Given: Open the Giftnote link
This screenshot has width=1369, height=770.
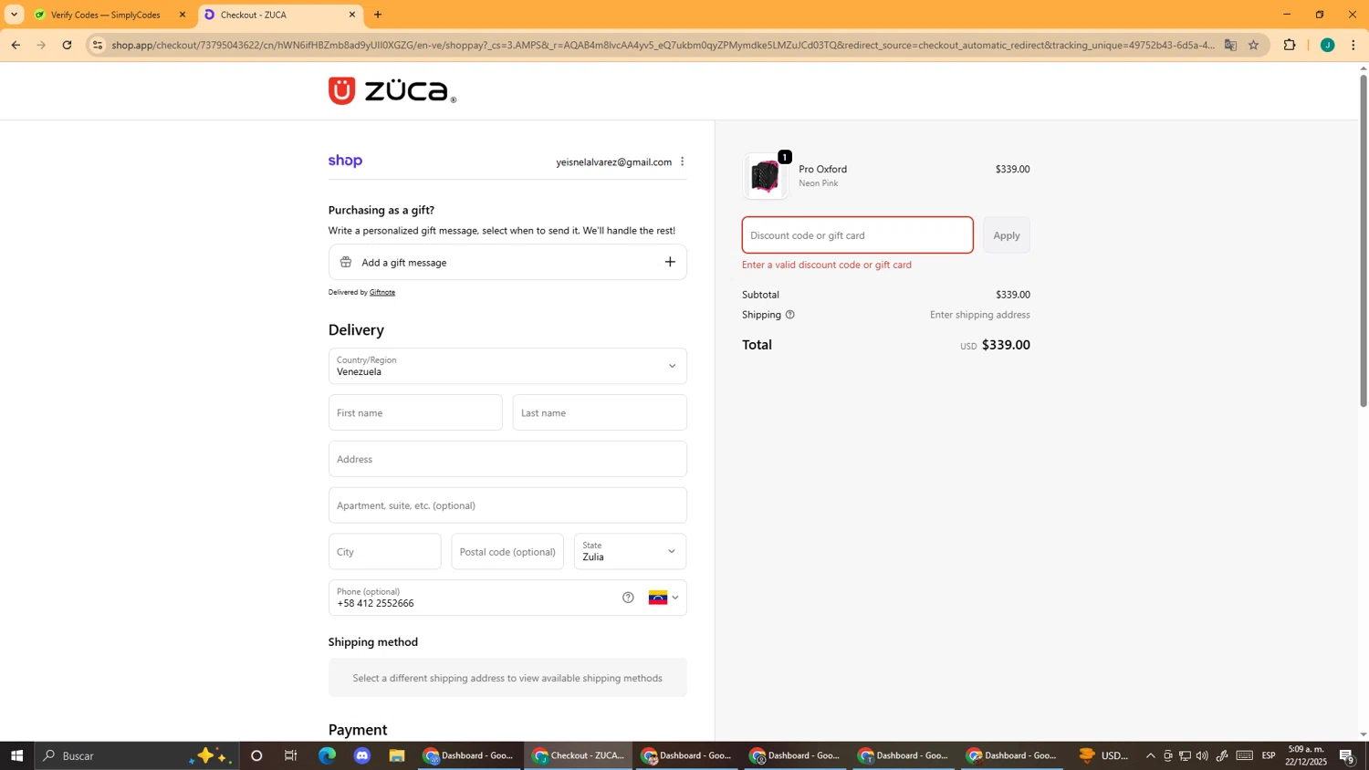Looking at the screenshot, I should (x=382, y=292).
